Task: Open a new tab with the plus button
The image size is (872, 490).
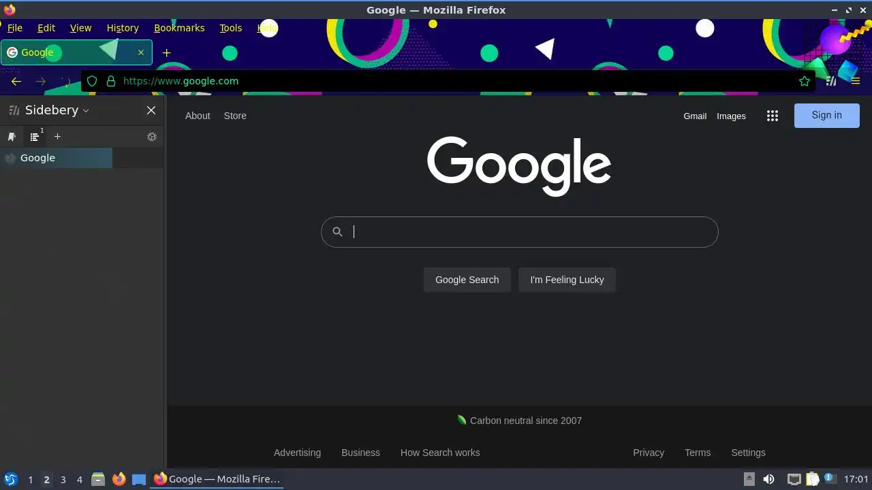Action: tap(166, 52)
